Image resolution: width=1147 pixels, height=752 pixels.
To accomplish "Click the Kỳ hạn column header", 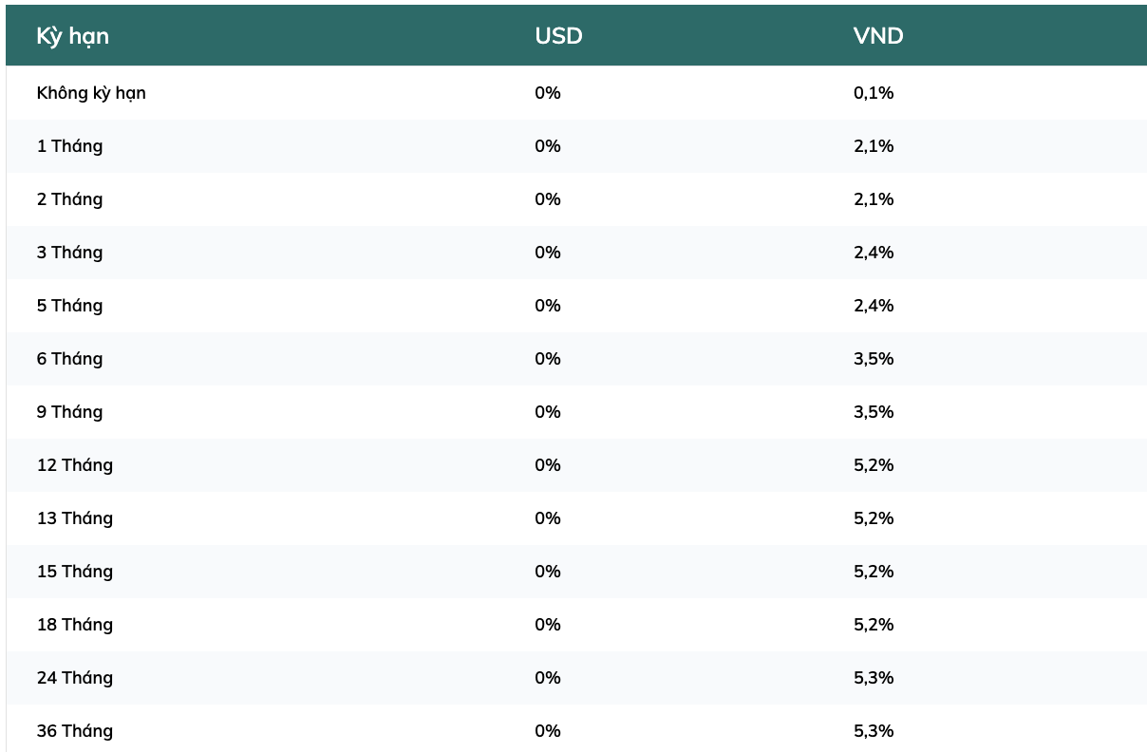I will pos(73,36).
